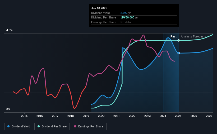Click the 2024 x-axis year label

click(x=163, y=116)
